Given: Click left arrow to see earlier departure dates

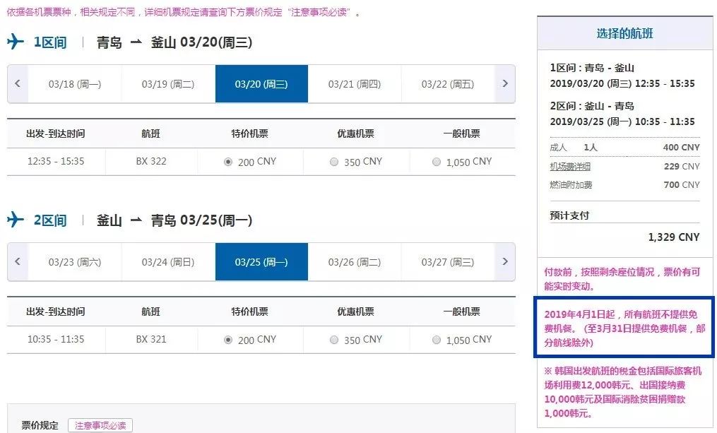Looking at the screenshot, I should tap(17, 83).
